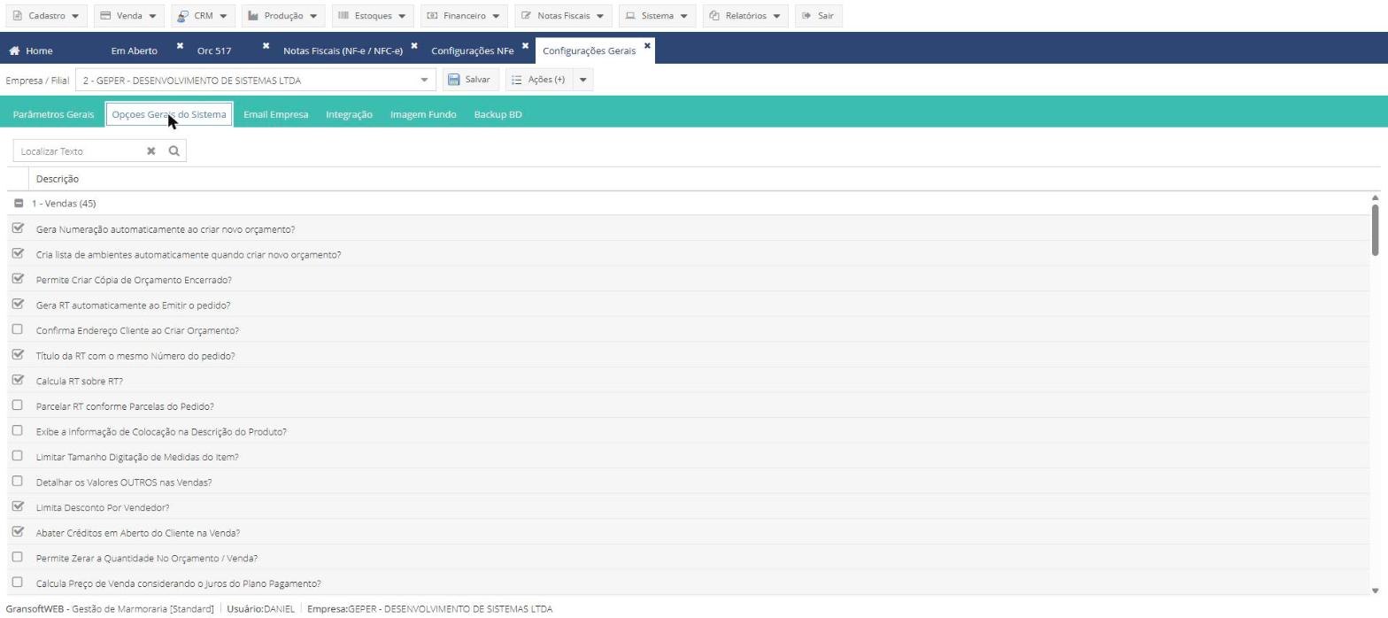This screenshot has width=1388, height=618.
Task: Click the Salvar floppy disk icon
Action: click(454, 80)
